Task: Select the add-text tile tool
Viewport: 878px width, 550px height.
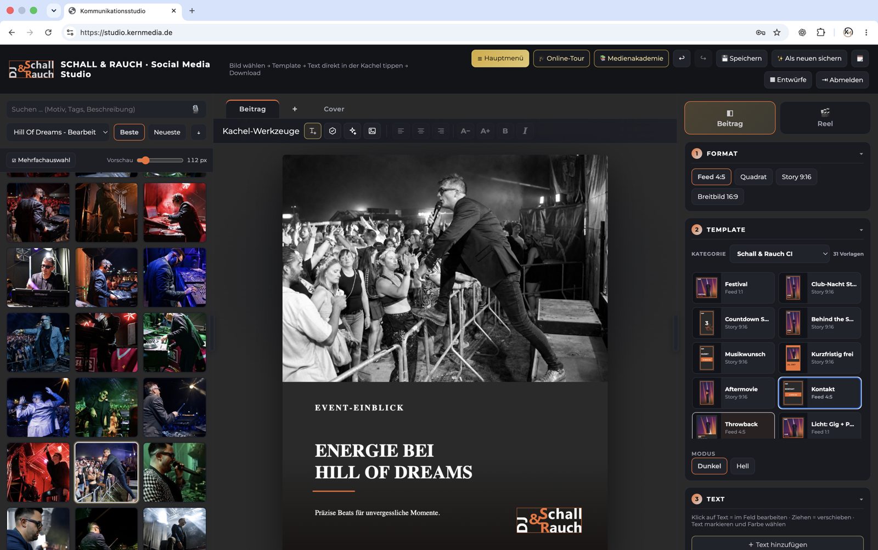Action: click(x=313, y=131)
